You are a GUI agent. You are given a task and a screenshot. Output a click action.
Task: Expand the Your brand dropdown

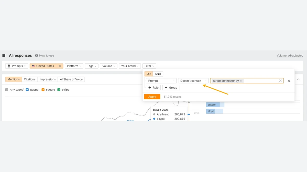pos(130,66)
